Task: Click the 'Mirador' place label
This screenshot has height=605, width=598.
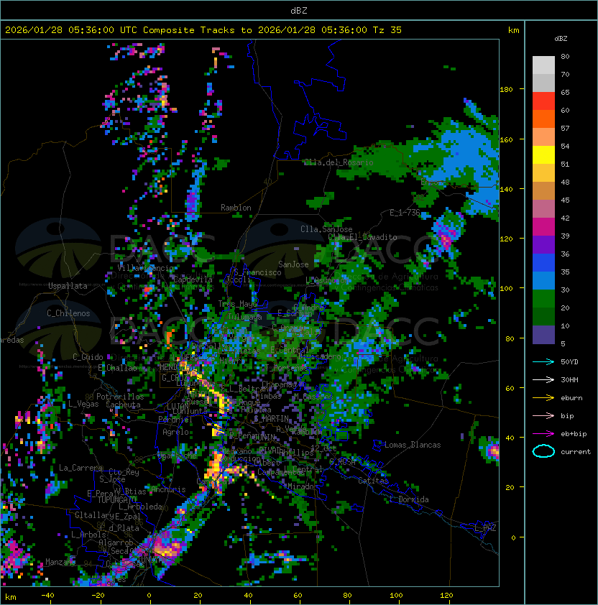Action: [303, 486]
